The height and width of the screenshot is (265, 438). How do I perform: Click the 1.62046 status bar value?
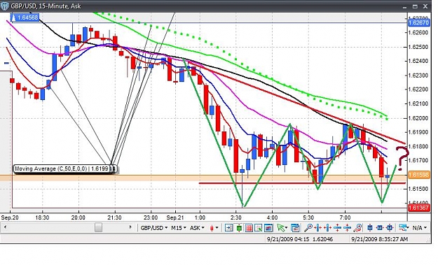pyautogui.click(x=322, y=239)
